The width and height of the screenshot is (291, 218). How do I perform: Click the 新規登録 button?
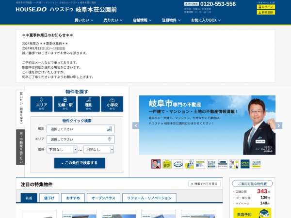point(266,12)
